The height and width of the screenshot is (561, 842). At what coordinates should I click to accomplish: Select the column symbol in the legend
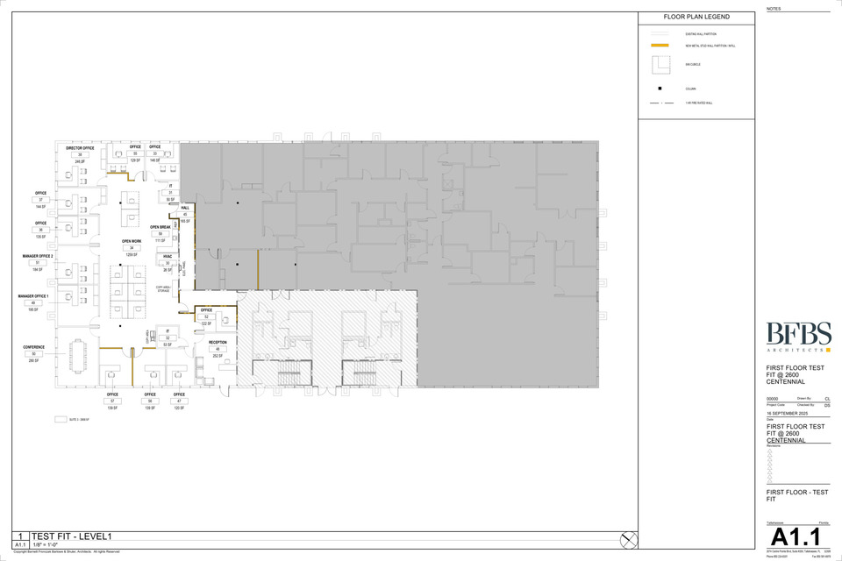point(660,89)
